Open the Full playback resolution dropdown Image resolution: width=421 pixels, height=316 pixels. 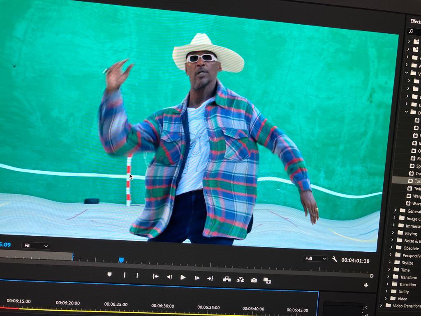tap(315, 258)
